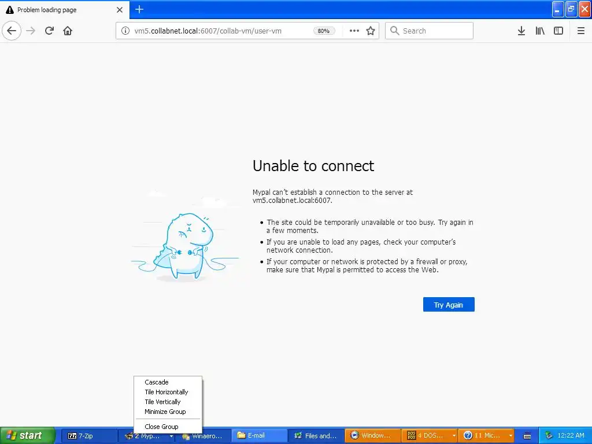592x444 pixels.
Task: Click the 11 Mic... taskbar group button
Action: (x=486, y=436)
